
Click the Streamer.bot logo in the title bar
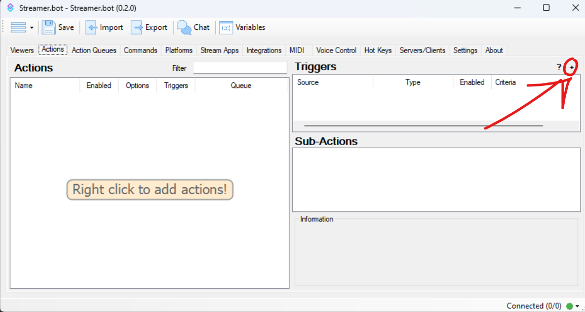tap(11, 8)
